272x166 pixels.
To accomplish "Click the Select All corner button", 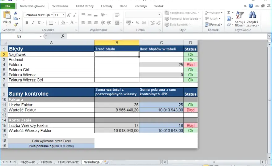I will coord(4,43).
